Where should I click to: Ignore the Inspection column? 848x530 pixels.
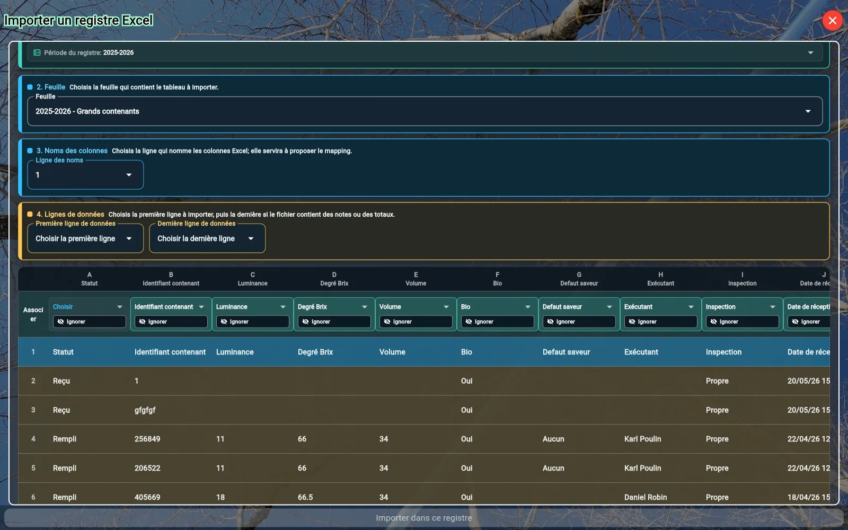tap(743, 322)
